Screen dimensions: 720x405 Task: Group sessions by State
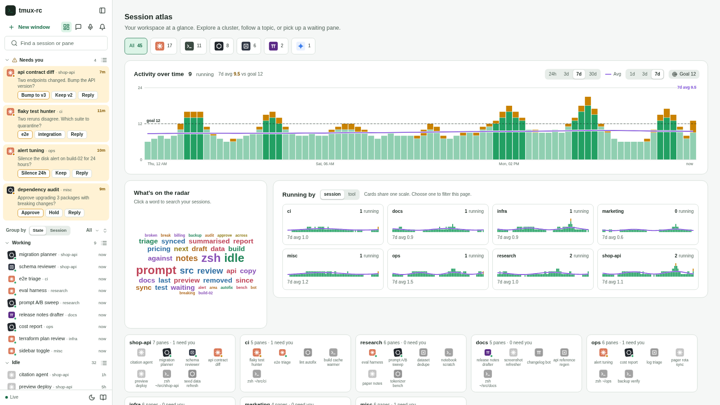tap(38, 230)
